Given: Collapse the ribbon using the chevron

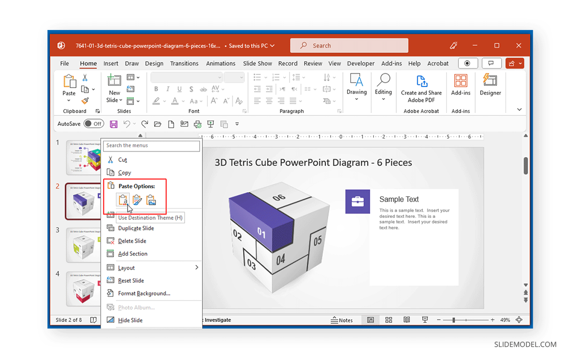Looking at the screenshot, I should coord(520,110).
